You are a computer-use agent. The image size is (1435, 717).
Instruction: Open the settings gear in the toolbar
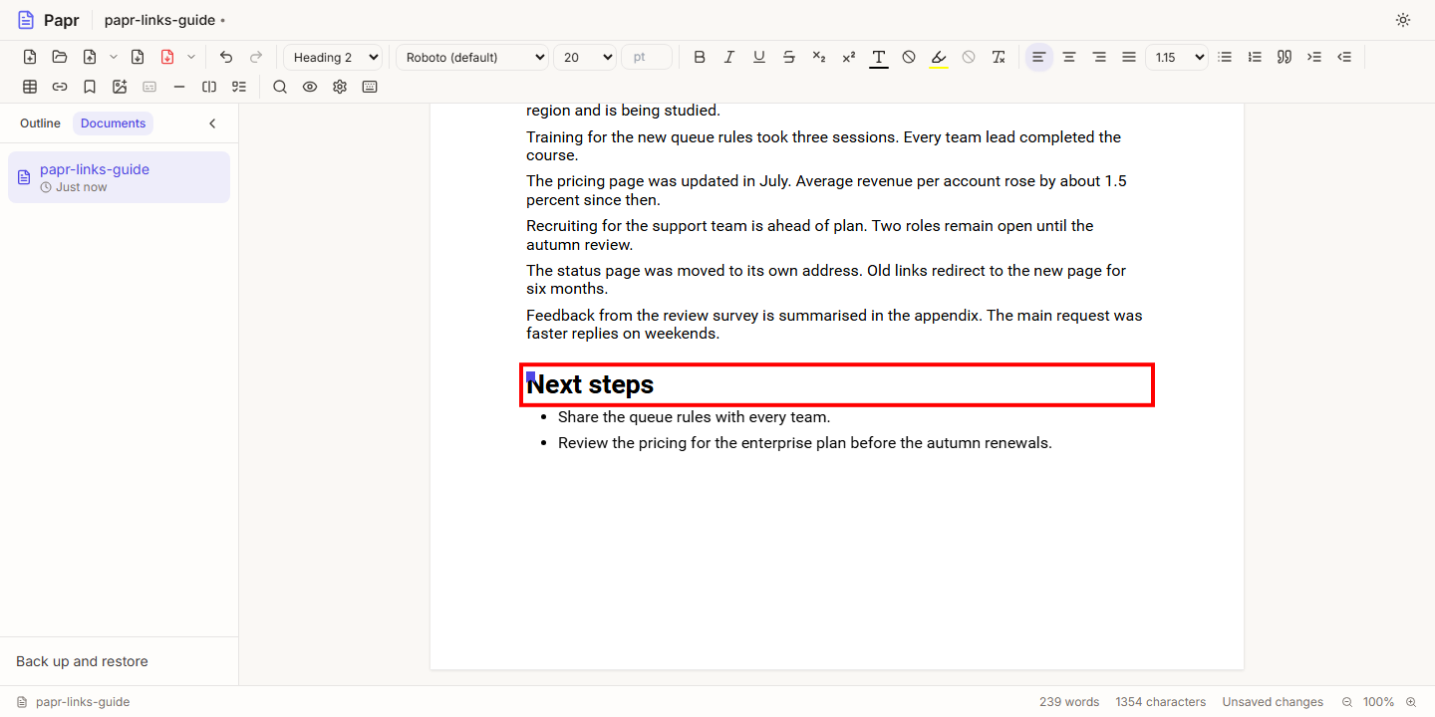340,87
